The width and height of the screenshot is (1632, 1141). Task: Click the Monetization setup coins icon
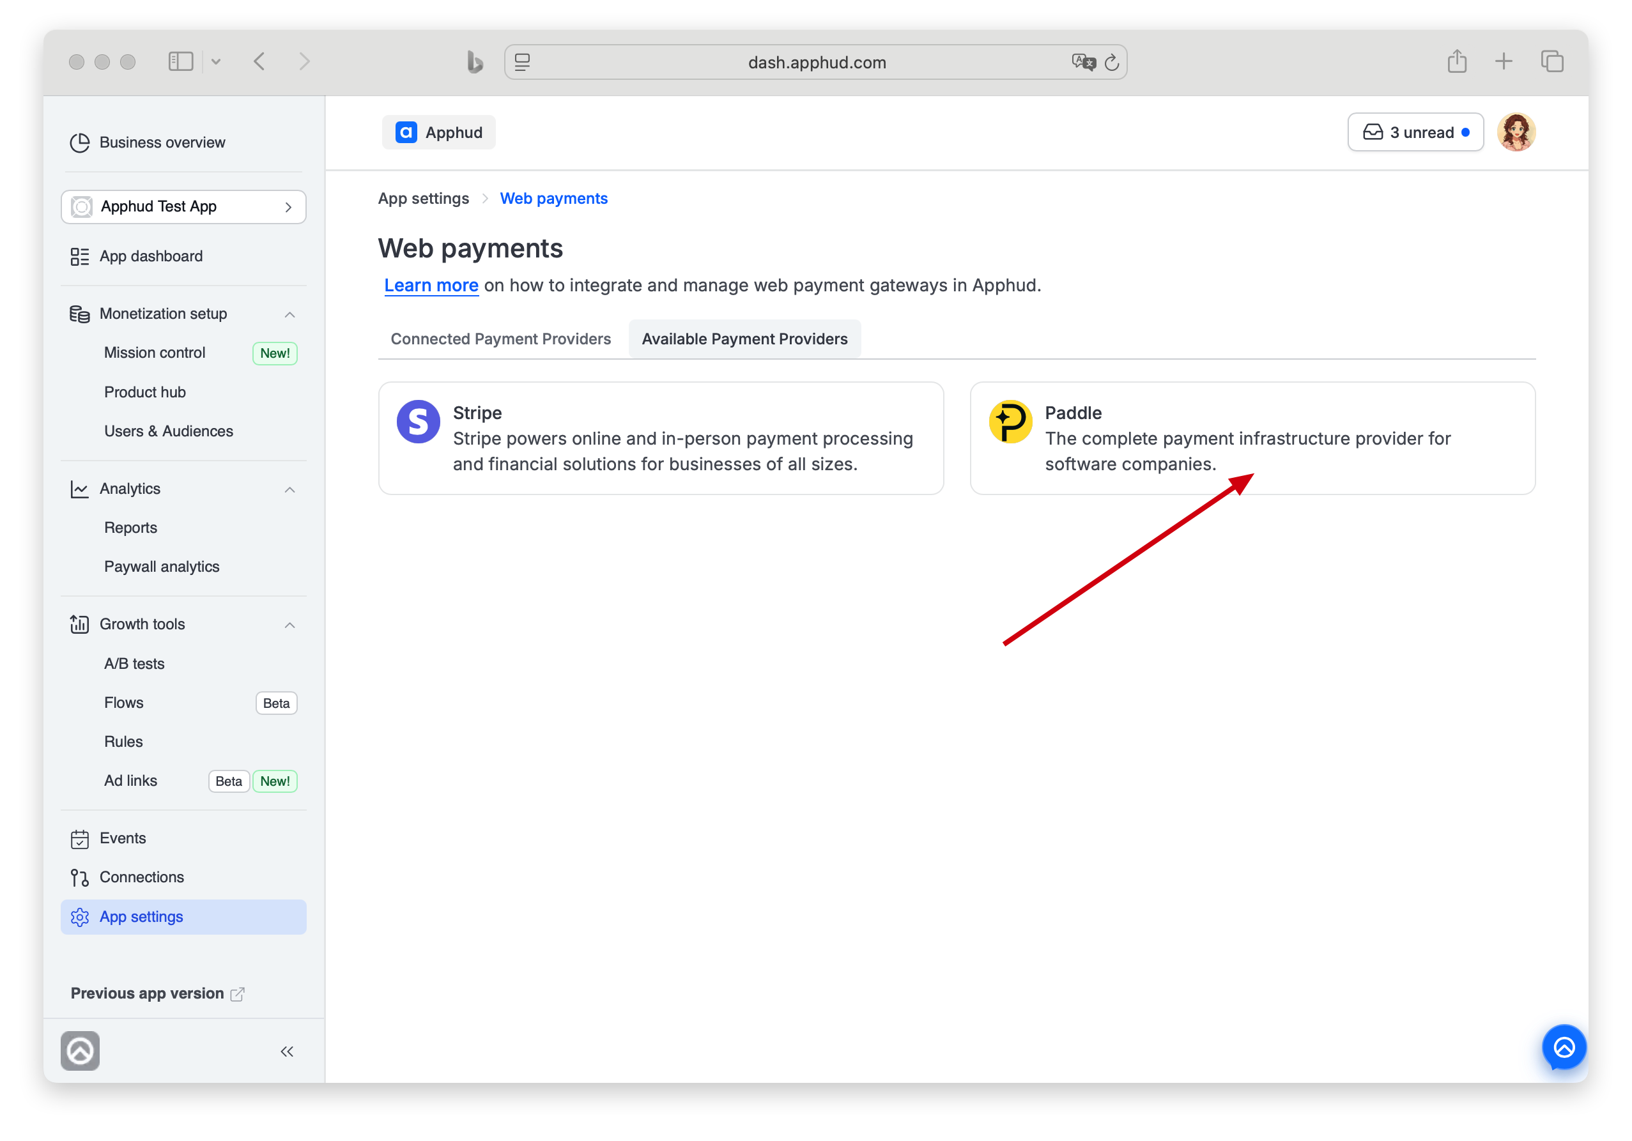pyautogui.click(x=80, y=314)
